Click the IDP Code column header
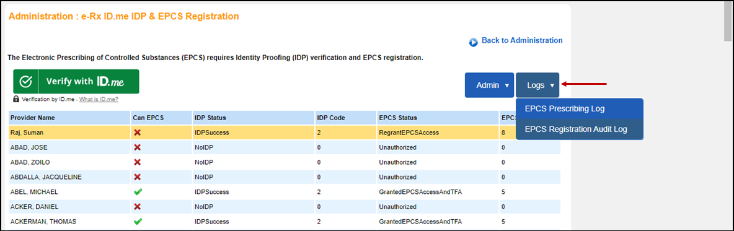 tap(345, 118)
